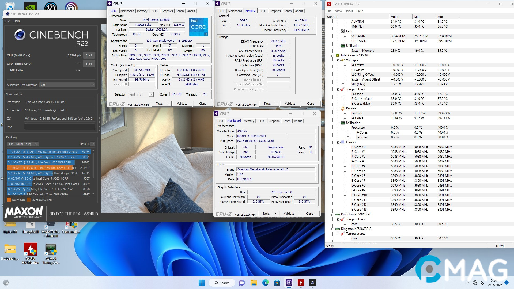
Task: Open the Windows Start menu
Action: tap(202, 283)
